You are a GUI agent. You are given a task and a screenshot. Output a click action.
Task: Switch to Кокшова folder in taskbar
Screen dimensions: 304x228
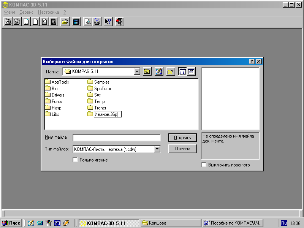171,223
